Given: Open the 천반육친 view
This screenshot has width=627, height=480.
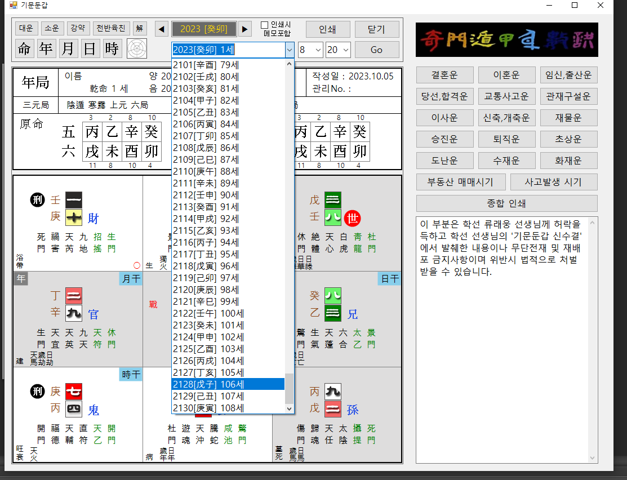Looking at the screenshot, I should [111, 28].
